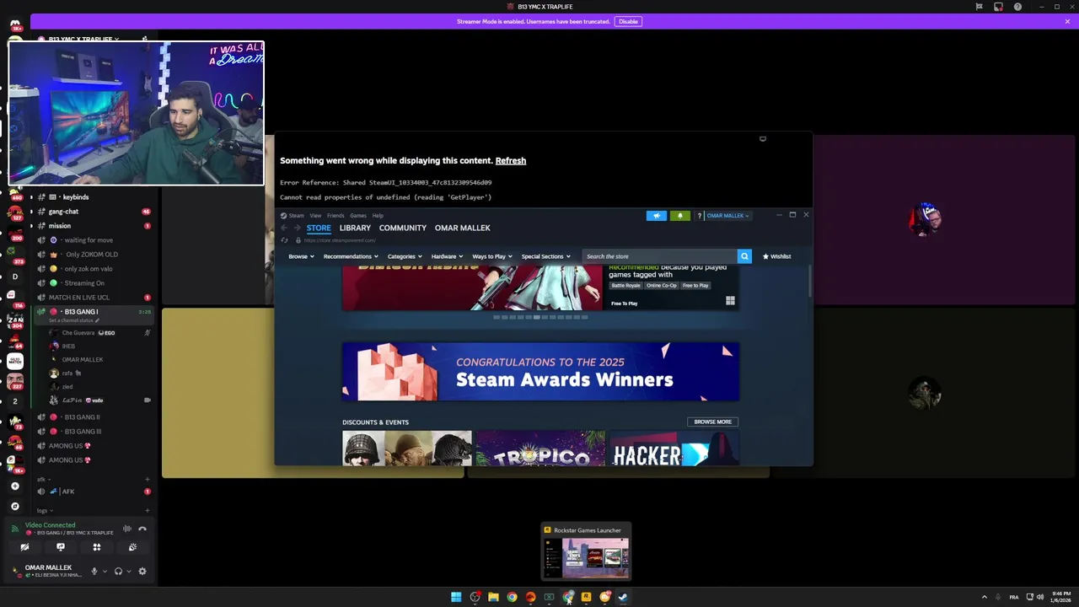Open the OMAR MALLEK profile tab
This screenshot has height=607, width=1079.
[x=463, y=228]
